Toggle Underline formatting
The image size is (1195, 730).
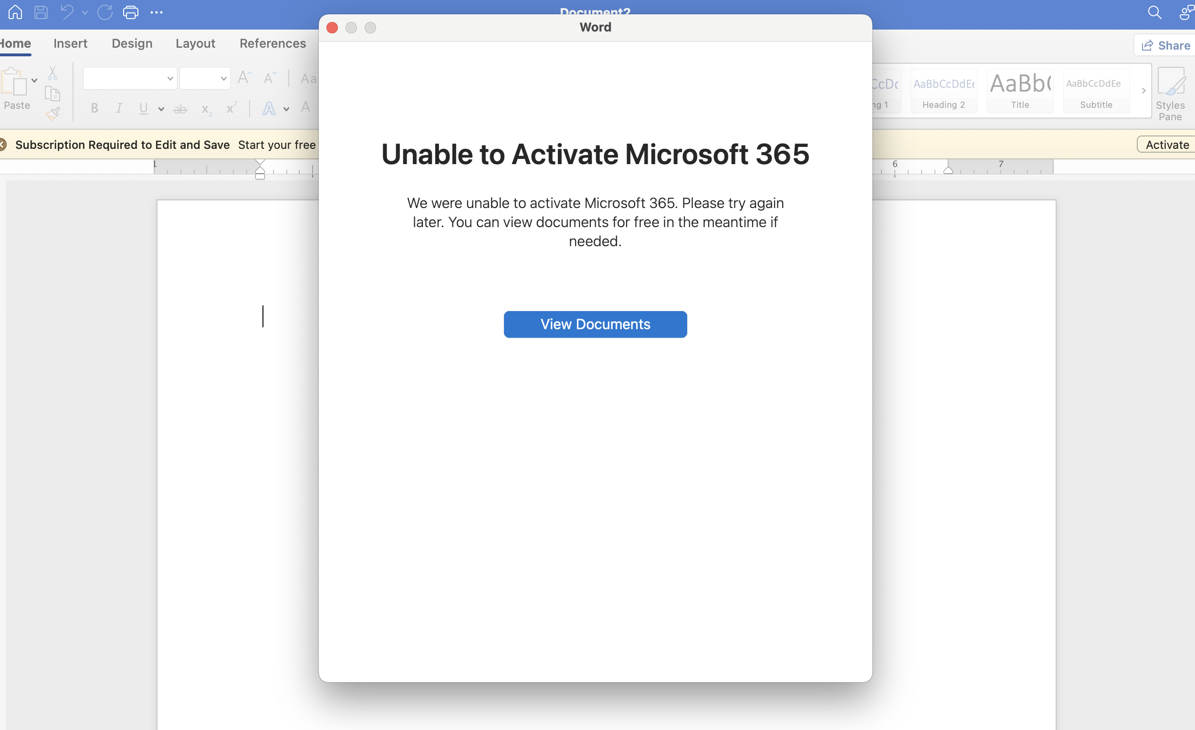click(143, 108)
